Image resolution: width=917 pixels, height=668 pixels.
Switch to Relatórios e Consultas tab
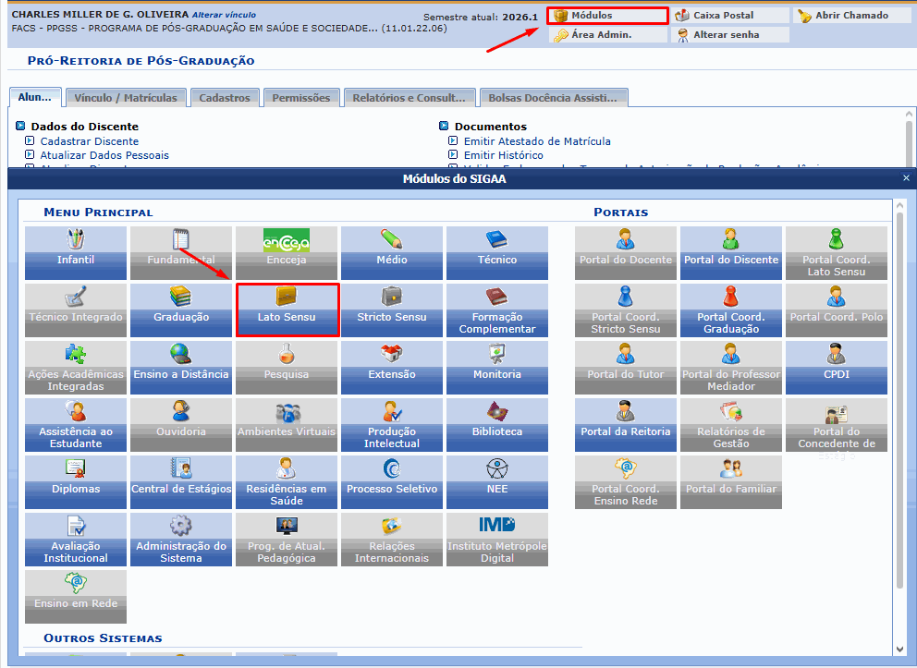(x=409, y=98)
